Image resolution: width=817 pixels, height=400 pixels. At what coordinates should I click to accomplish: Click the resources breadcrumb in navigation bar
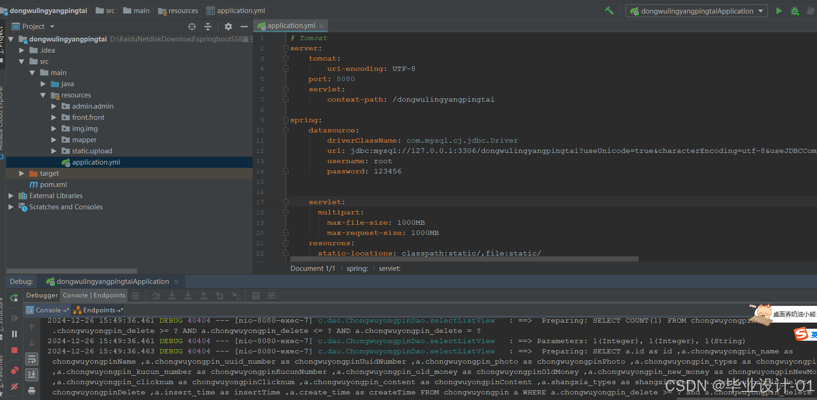coord(178,11)
